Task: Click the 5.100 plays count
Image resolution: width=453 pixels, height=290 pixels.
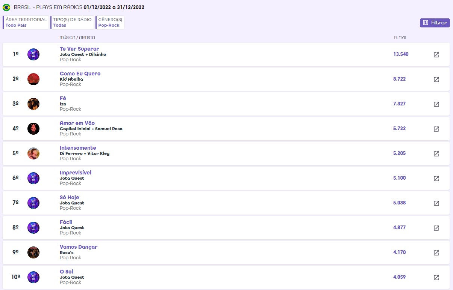Action: pos(400,178)
